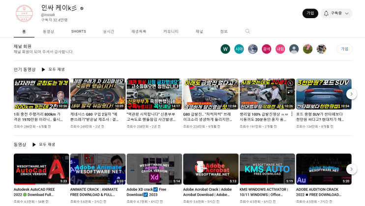Click the 인기 동영상 section heading

25,70
